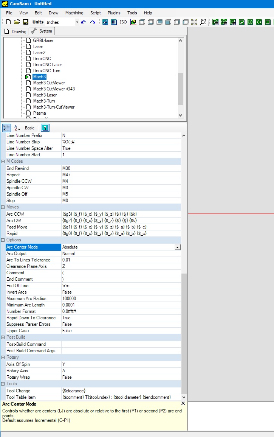The width and height of the screenshot is (274, 437).
Task: Open property help question mark icon
Action: click(45, 128)
